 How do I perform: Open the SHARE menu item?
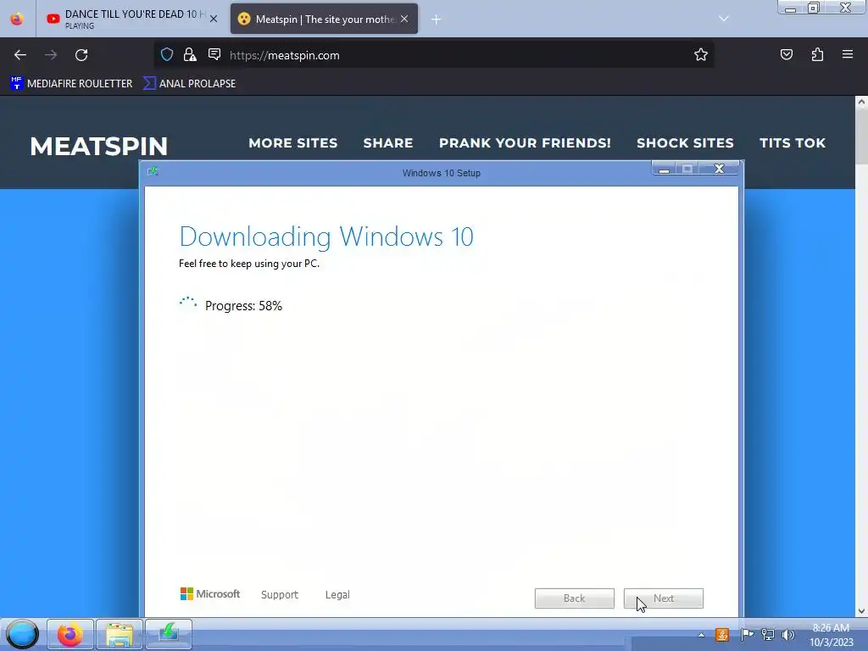click(x=388, y=142)
